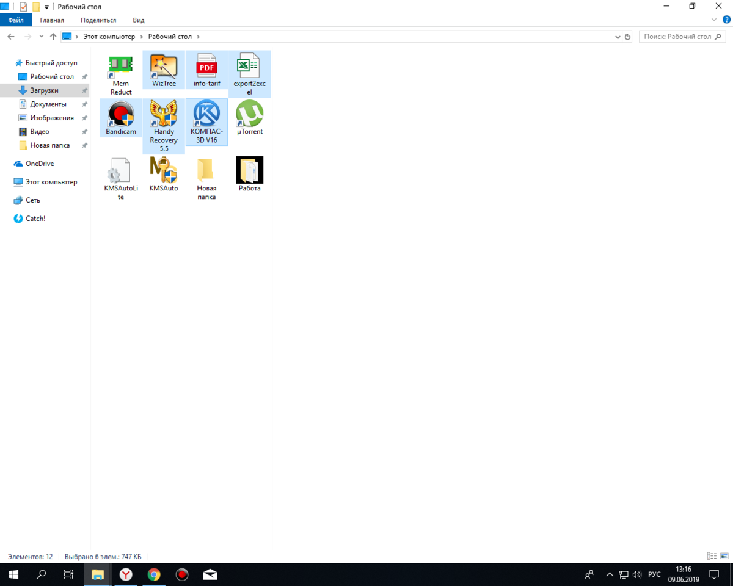The width and height of the screenshot is (733, 586).
Task: Switch to the Поделиться ribbon tab
Action: coord(98,20)
